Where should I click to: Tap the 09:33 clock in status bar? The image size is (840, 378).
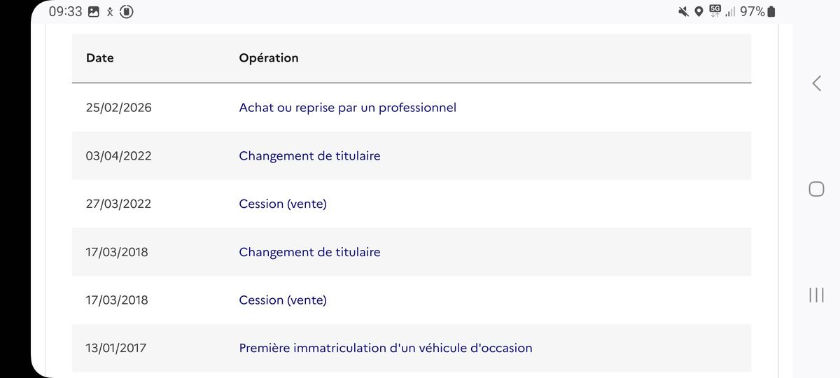(x=66, y=12)
